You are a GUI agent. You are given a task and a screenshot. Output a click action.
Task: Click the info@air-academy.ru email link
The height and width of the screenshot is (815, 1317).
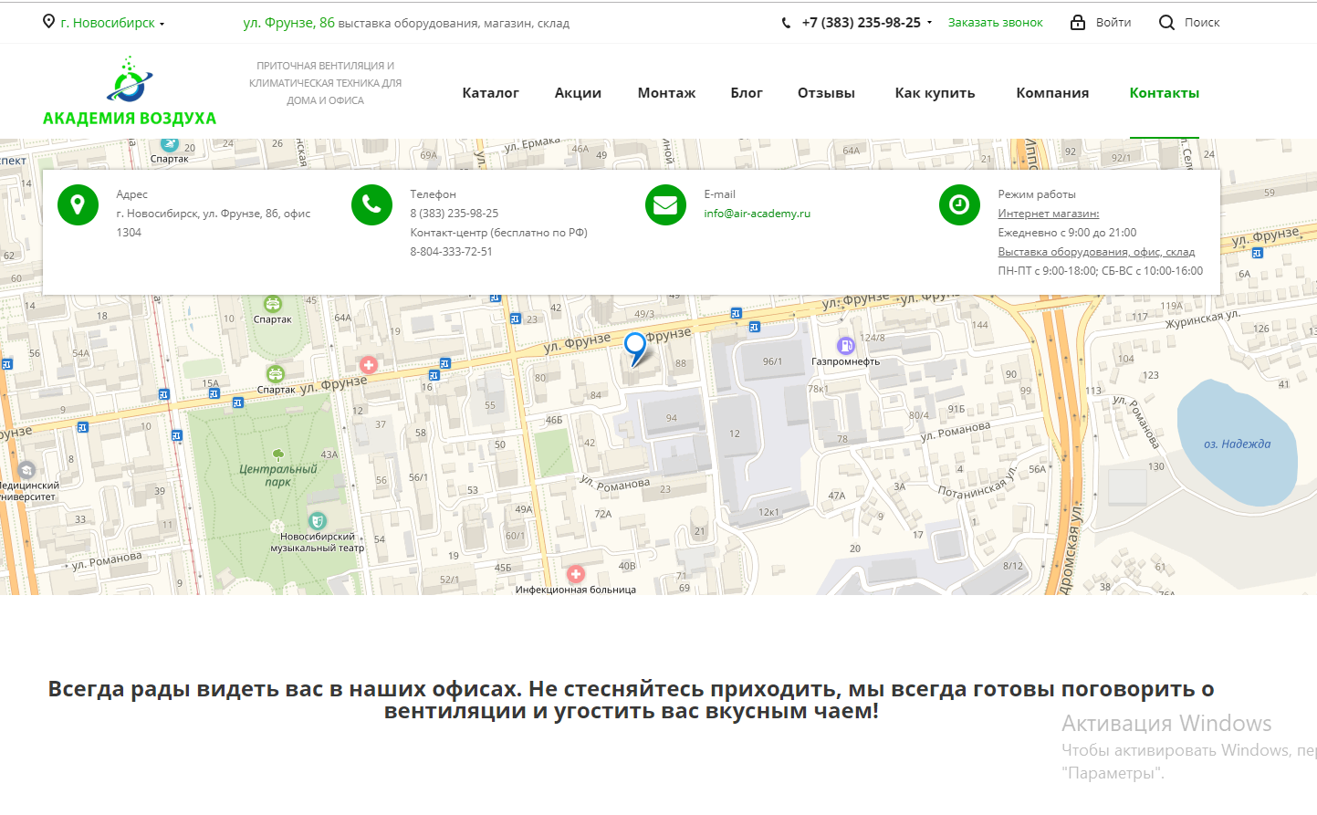tap(757, 214)
